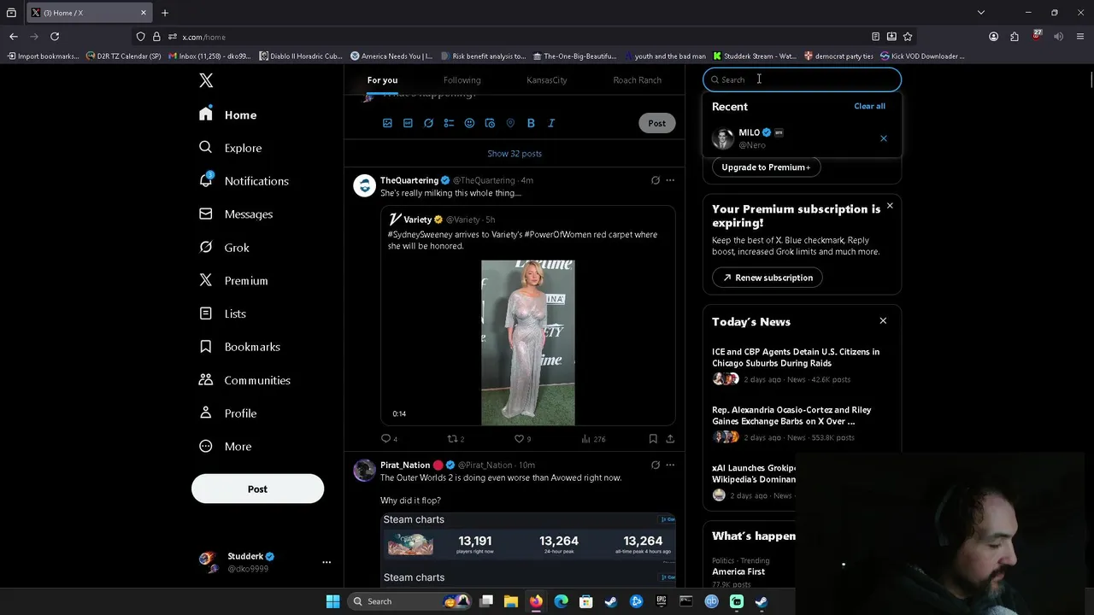Viewport: 1094px width, 615px height.
Task: Reload the page in the browser
Action: tap(55, 37)
